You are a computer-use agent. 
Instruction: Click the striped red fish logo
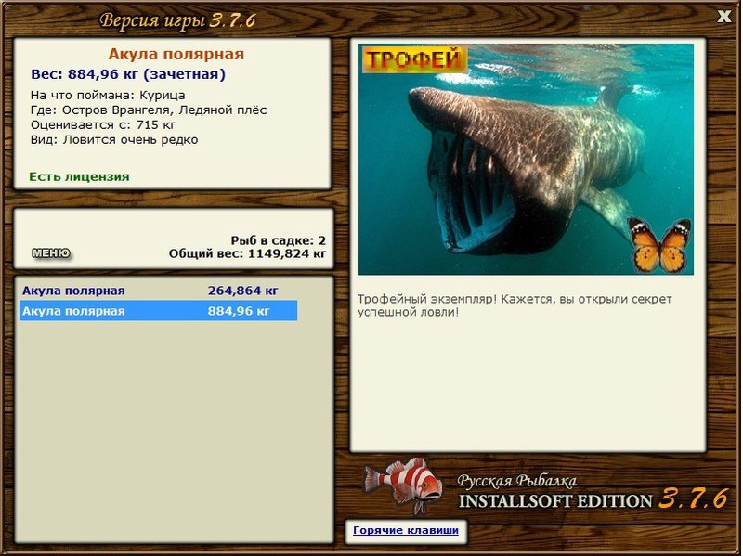pos(403,484)
